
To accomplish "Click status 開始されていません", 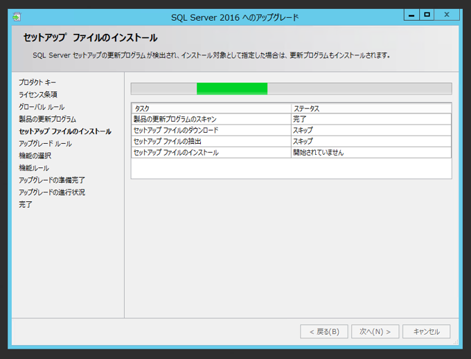I will pos(371,152).
